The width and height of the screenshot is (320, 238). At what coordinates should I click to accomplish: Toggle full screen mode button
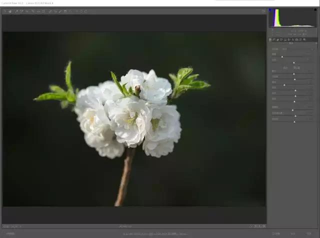pyautogui.click(x=263, y=11)
